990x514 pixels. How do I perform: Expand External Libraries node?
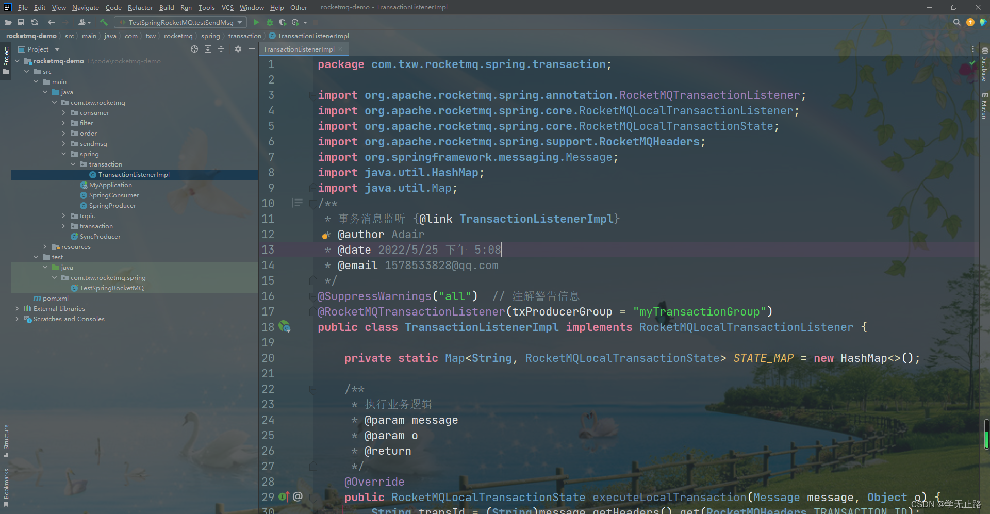coord(18,308)
